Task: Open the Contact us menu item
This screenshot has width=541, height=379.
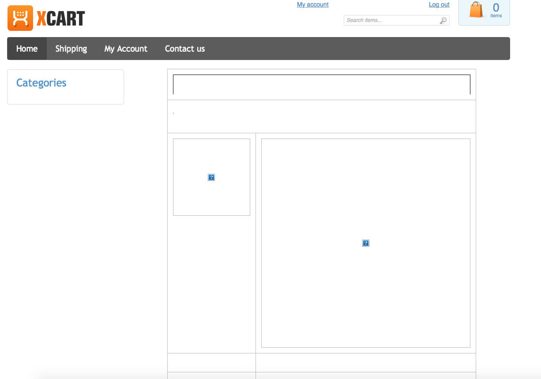Action: [185, 49]
